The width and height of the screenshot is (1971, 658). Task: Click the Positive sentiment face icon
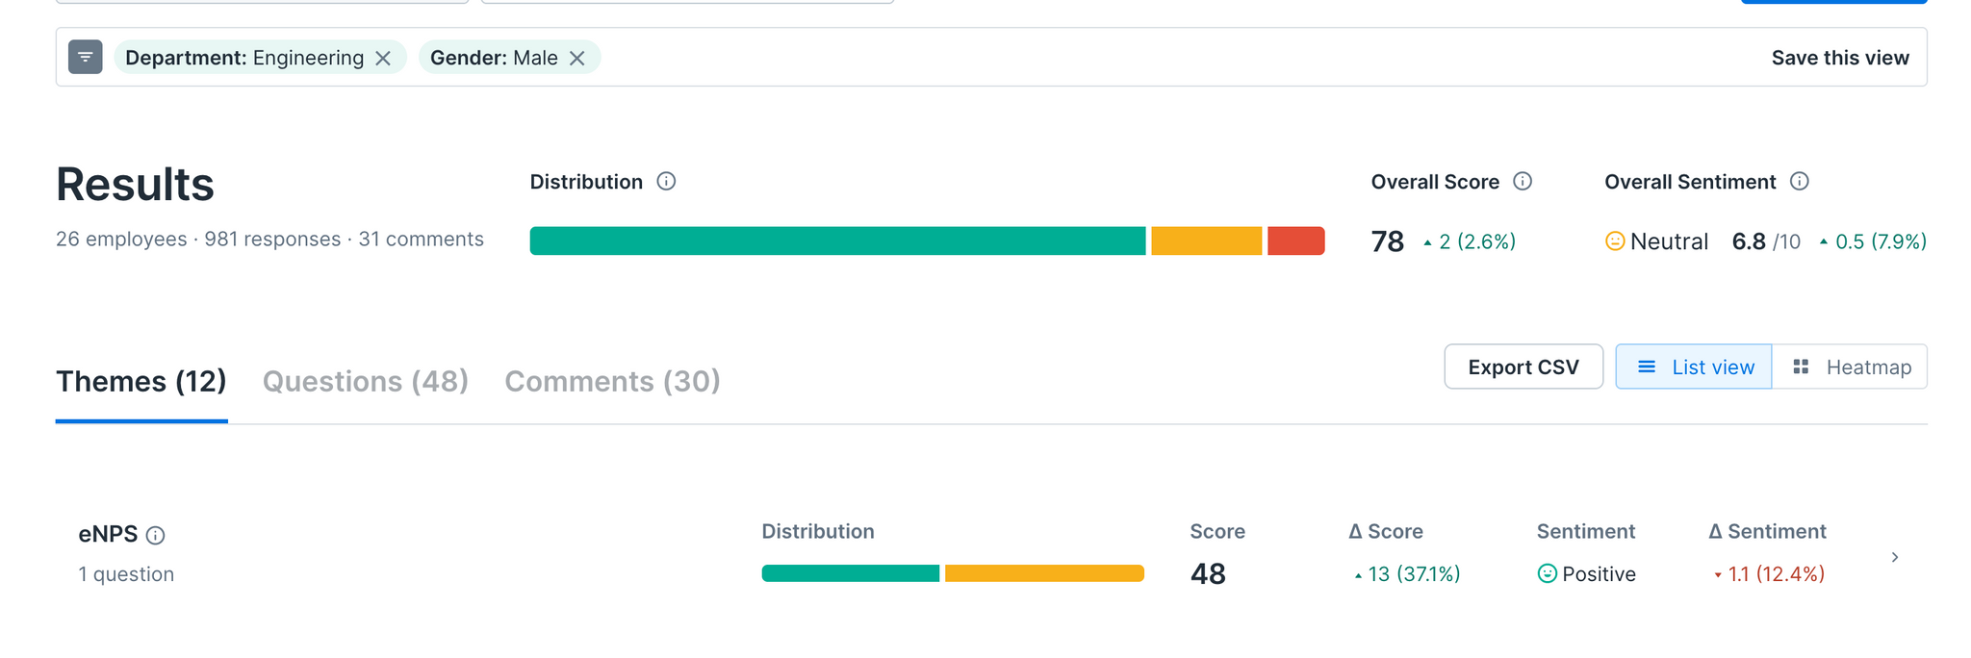(1547, 574)
